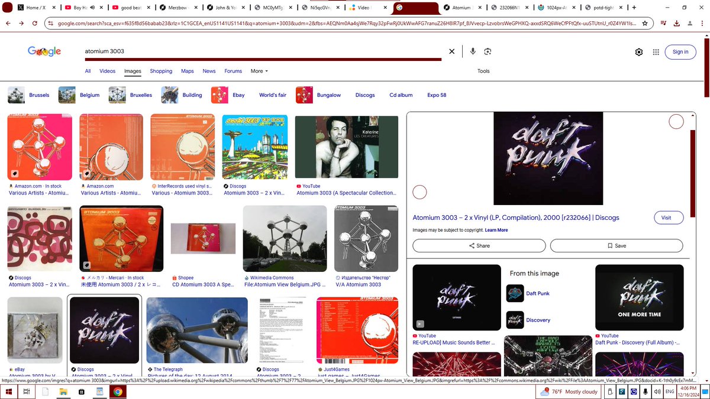Switch to the News tab
The image size is (710, 399).
tap(209, 71)
